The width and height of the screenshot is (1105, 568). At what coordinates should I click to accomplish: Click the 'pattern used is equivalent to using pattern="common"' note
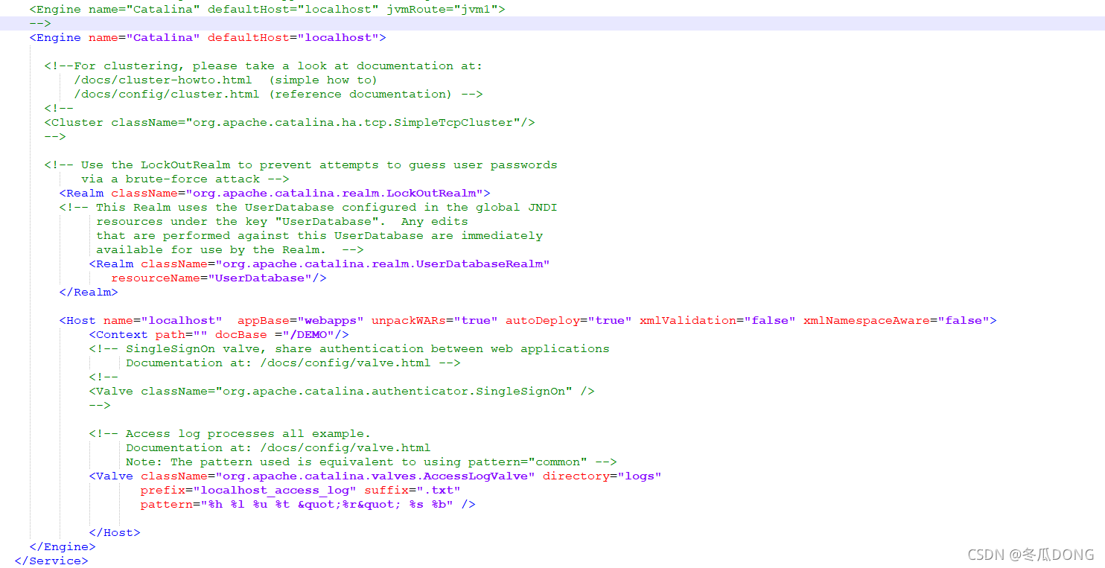[371, 462]
